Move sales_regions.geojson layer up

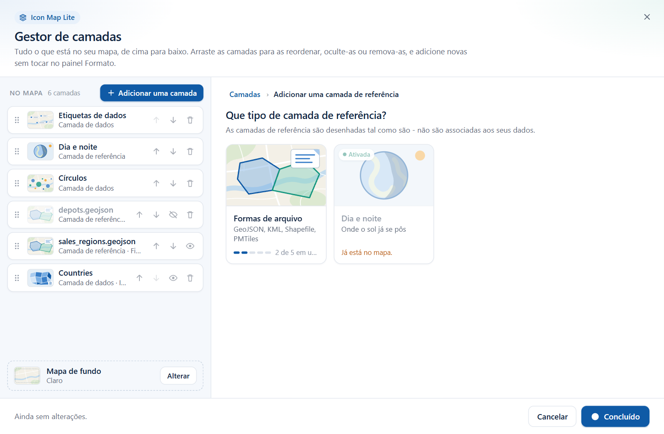pos(156,246)
